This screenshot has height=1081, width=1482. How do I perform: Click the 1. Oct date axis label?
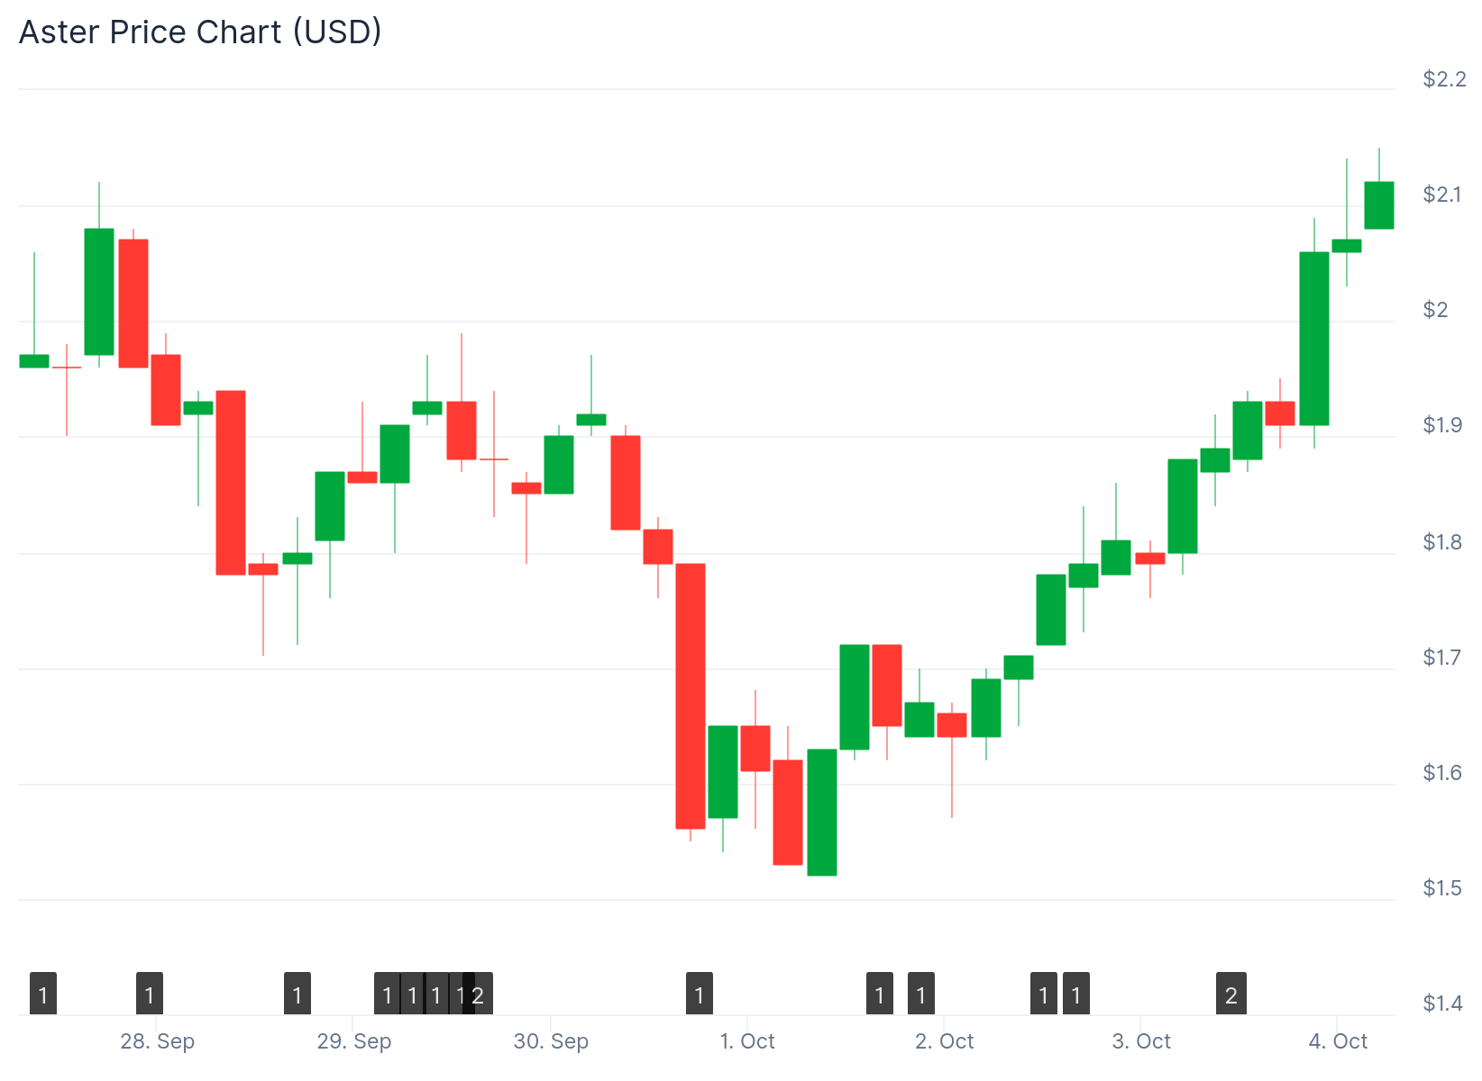click(x=747, y=1041)
